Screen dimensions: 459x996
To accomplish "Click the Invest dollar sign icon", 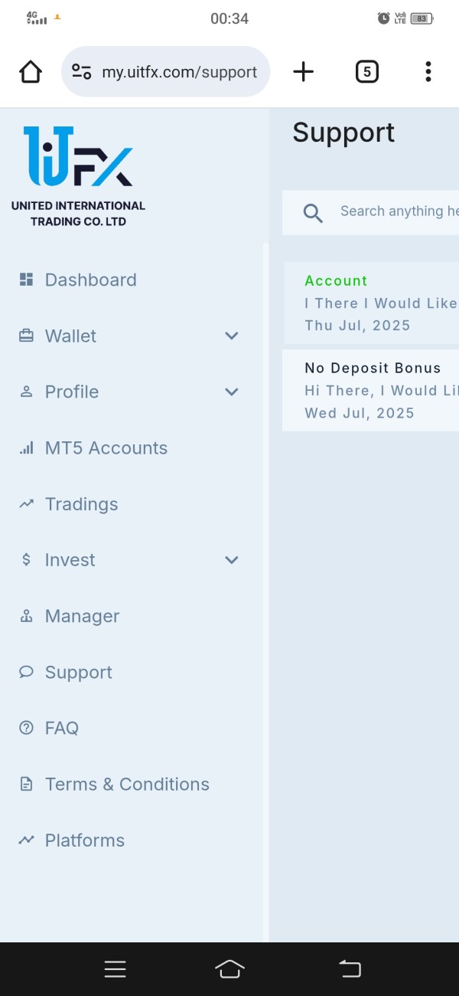I will pos(26,560).
